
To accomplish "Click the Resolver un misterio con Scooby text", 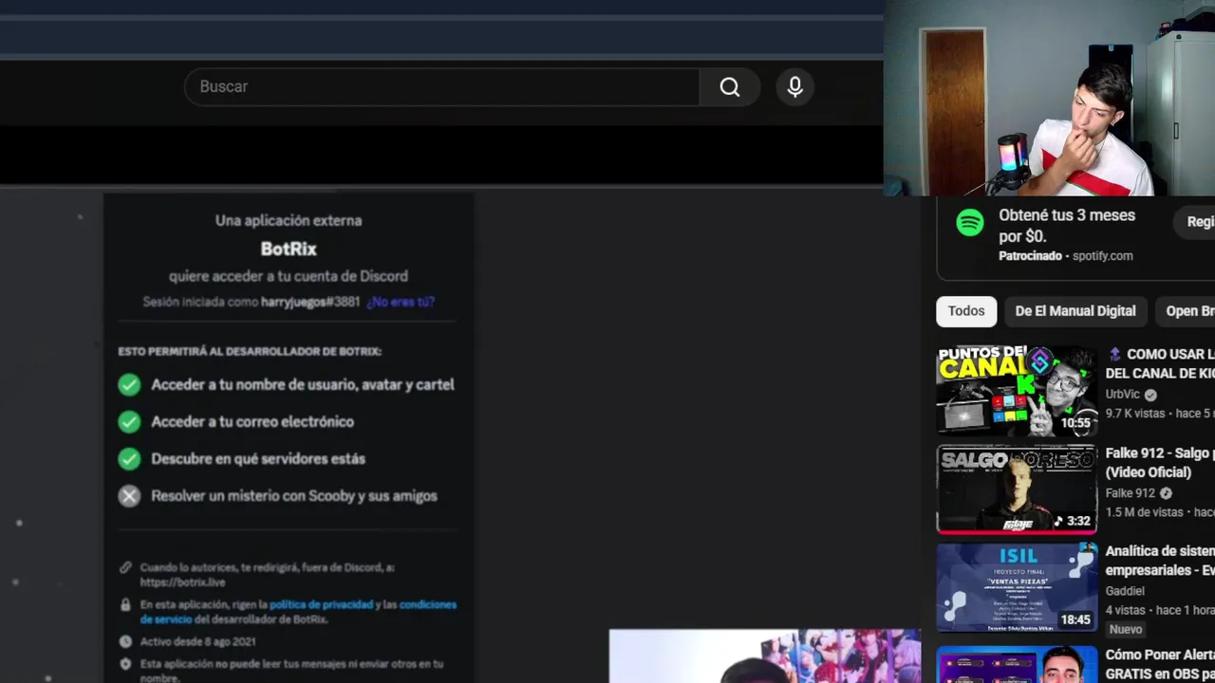I will tap(294, 495).
